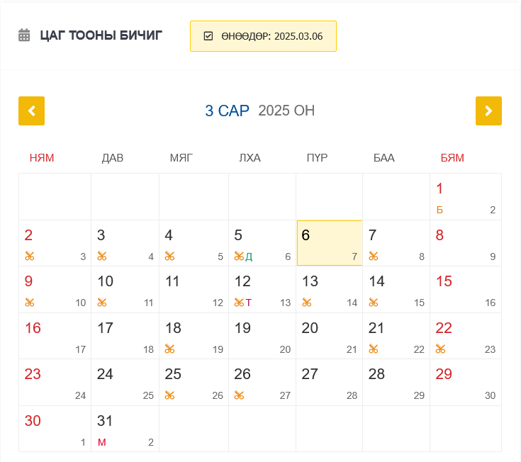Click the scissors icon on March 10
The width and height of the screenshot is (521, 462).
point(102,303)
